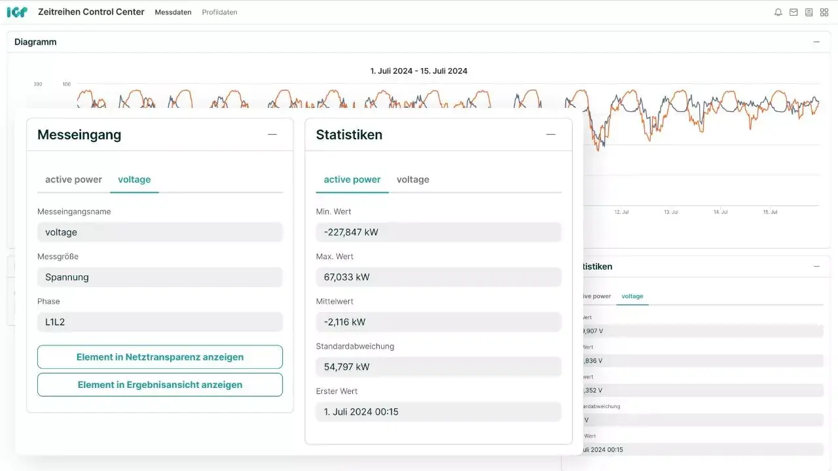Click Mittelwert field -2,116 kW
Screen dimensions: 838x471
click(x=439, y=322)
